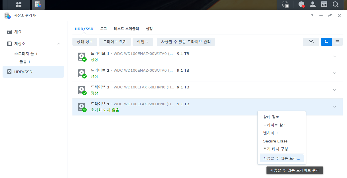Choose 상태 정보 in the context menu

click(282, 117)
